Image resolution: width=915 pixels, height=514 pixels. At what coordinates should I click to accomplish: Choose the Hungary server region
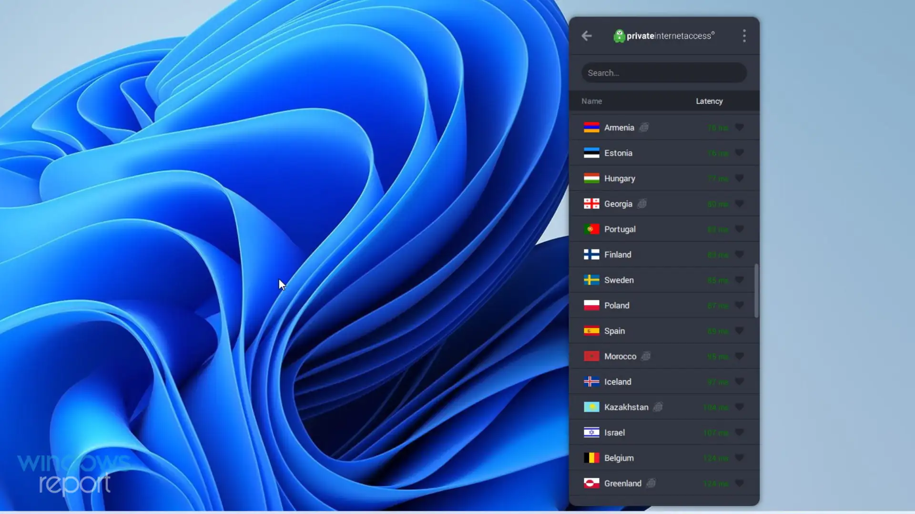pyautogui.click(x=620, y=178)
